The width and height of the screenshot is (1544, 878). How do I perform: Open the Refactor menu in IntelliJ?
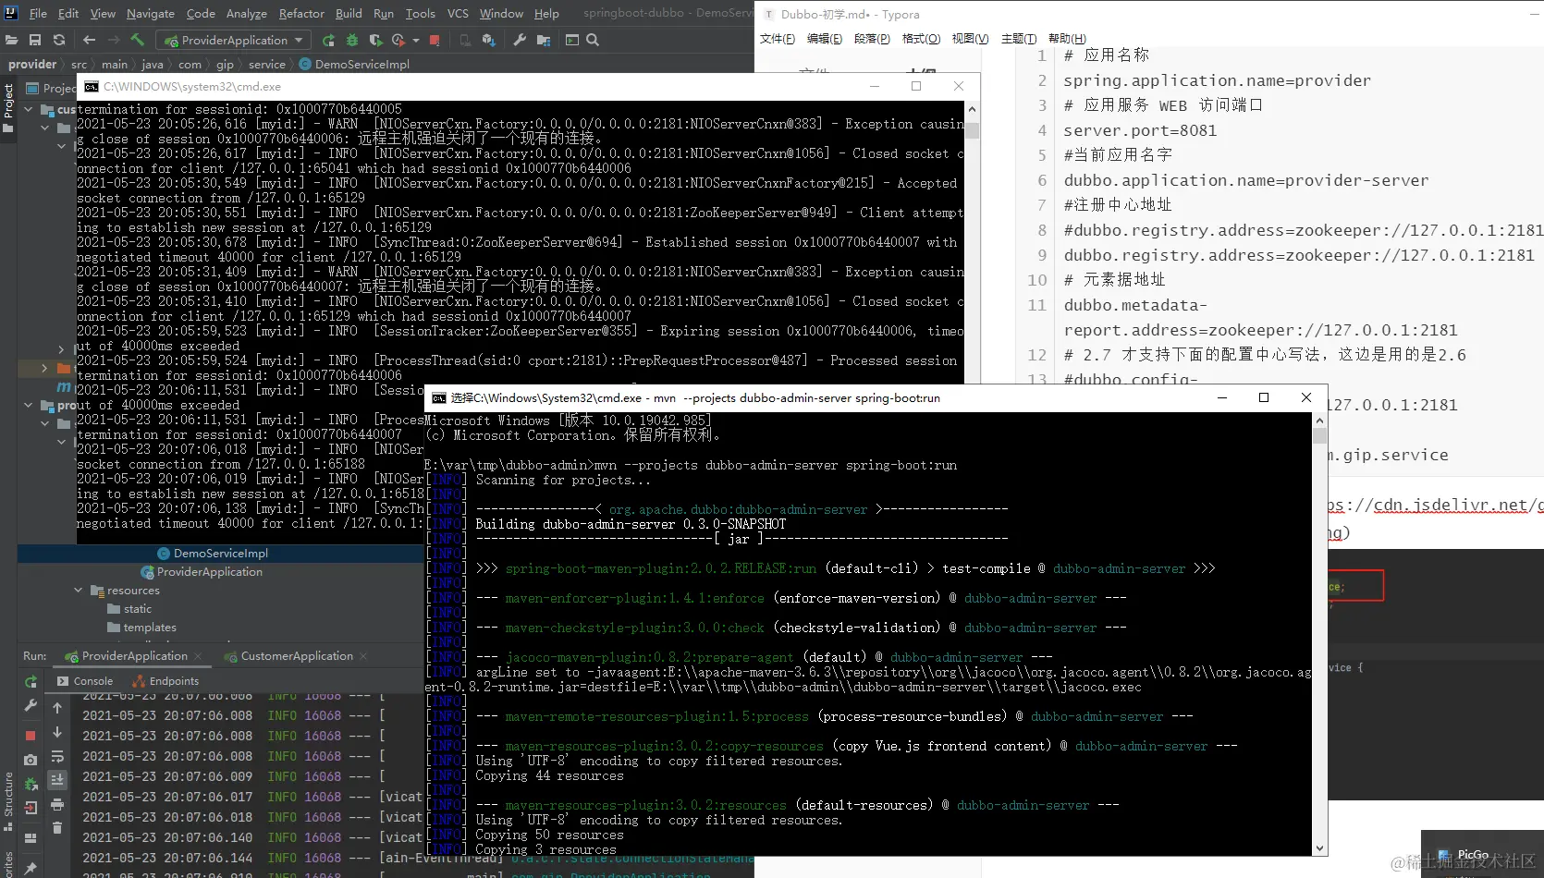[301, 14]
